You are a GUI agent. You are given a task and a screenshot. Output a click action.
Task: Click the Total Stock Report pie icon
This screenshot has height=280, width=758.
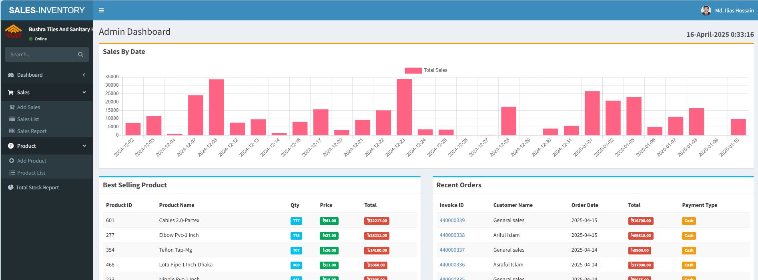(x=11, y=187)
